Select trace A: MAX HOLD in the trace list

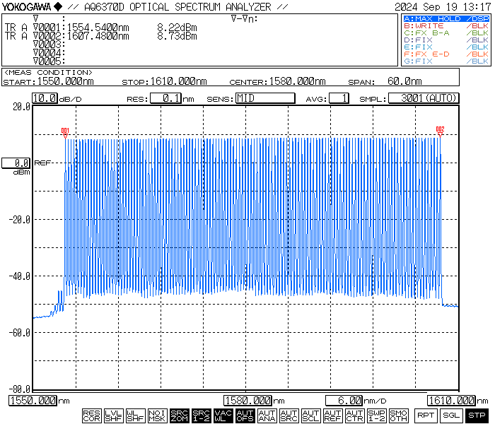coord(445,18)
